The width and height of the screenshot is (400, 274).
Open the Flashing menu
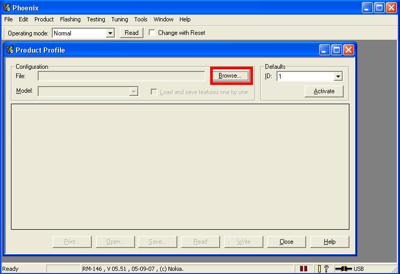[x=70, y=19]
